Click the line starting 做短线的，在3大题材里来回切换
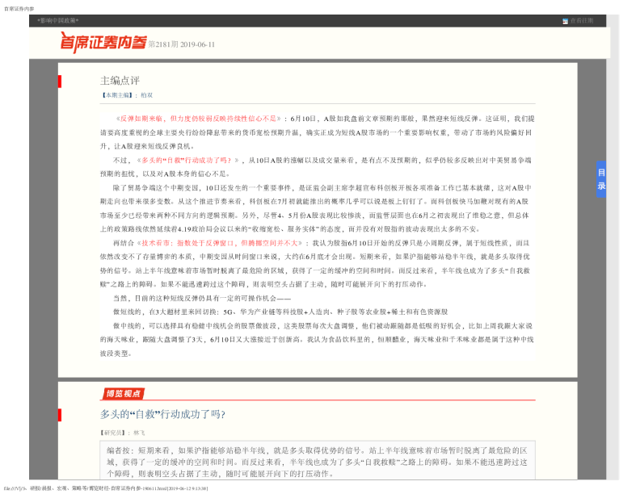The width and height of the screenshot is (640, 494). (280, 312)
